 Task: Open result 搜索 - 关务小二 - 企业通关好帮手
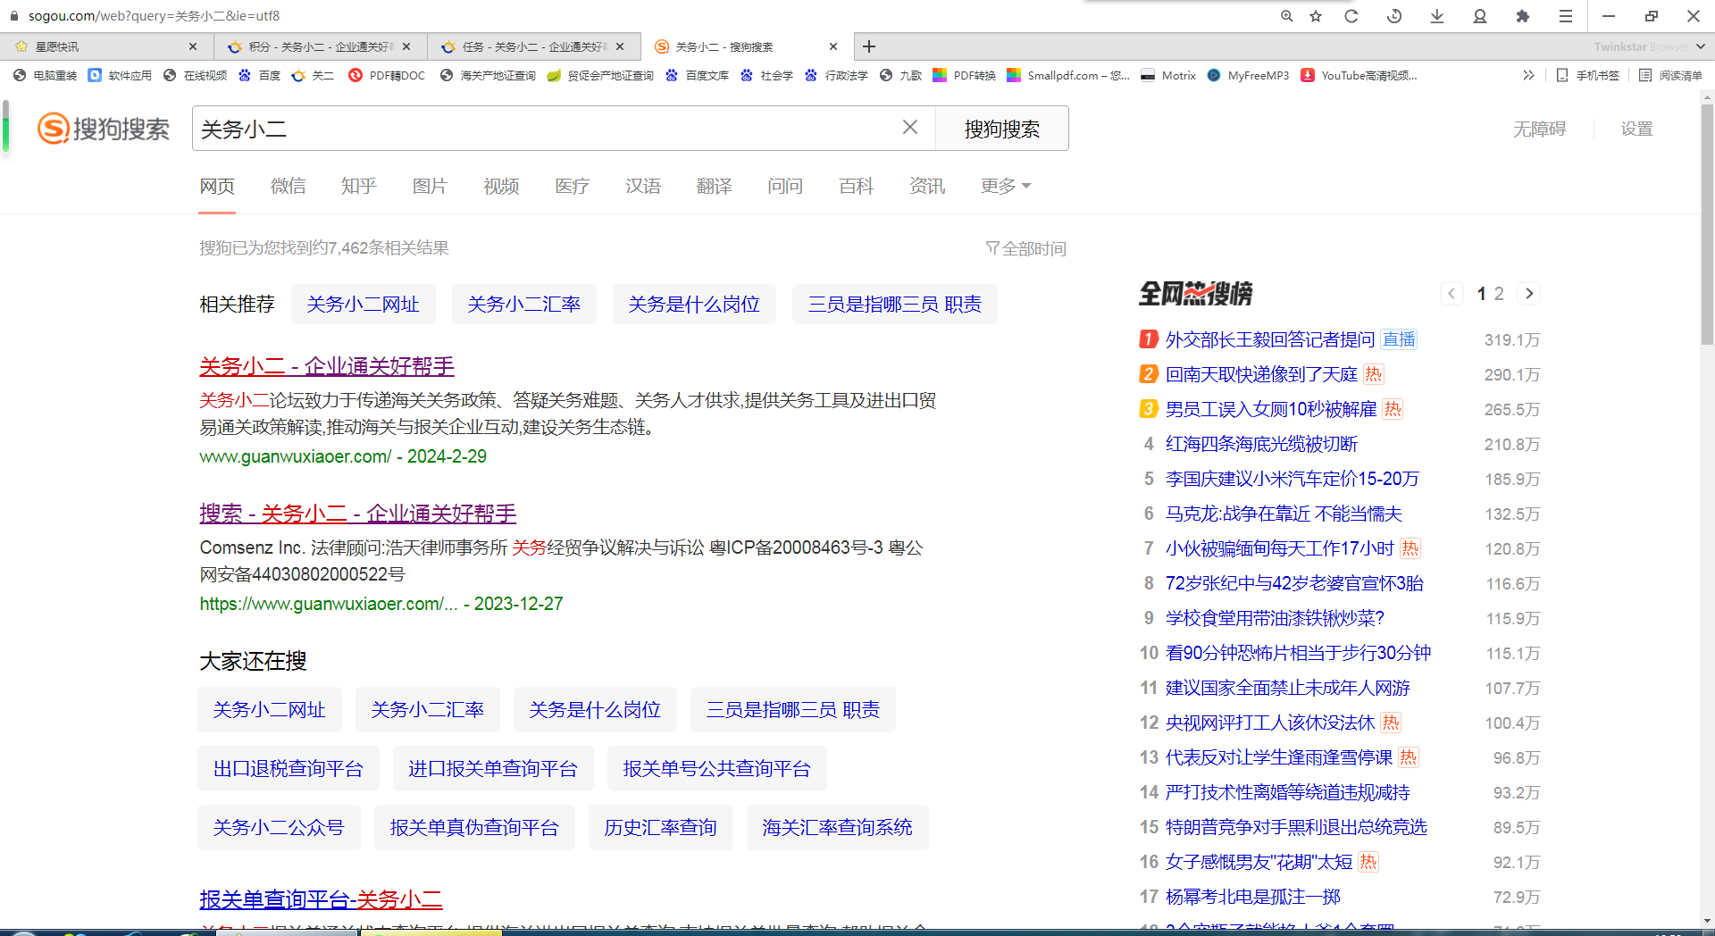click(357, 514)
